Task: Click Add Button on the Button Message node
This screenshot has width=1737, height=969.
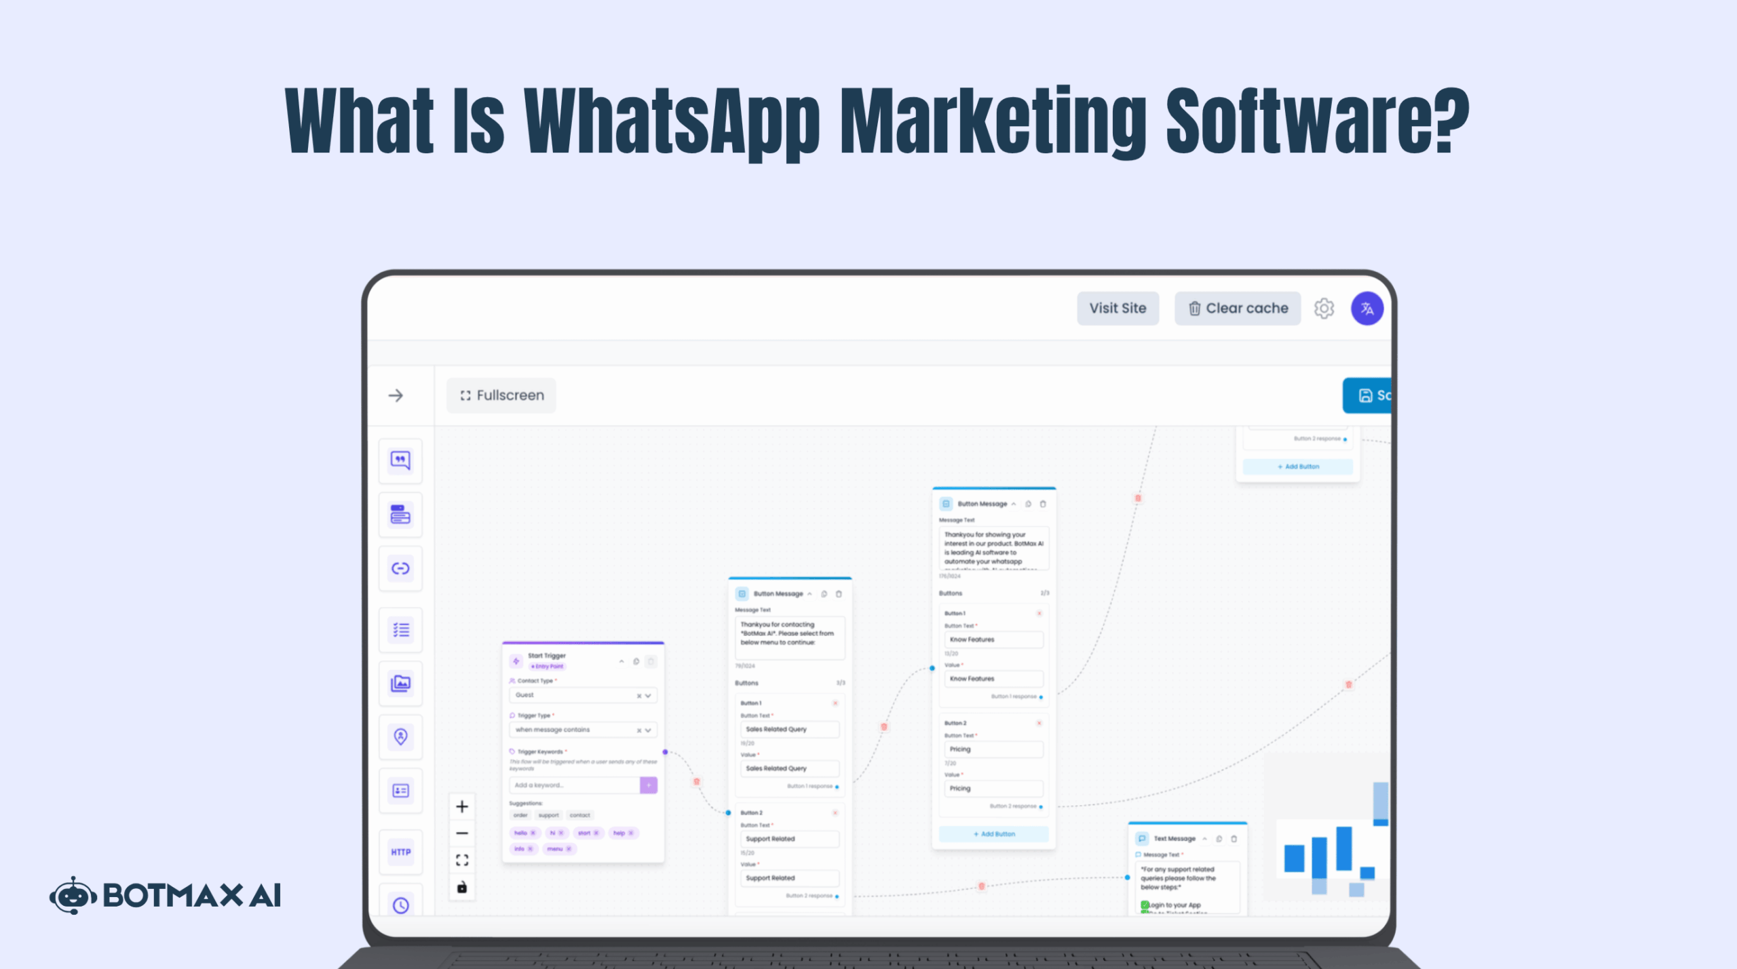Action: click(993, 833)
